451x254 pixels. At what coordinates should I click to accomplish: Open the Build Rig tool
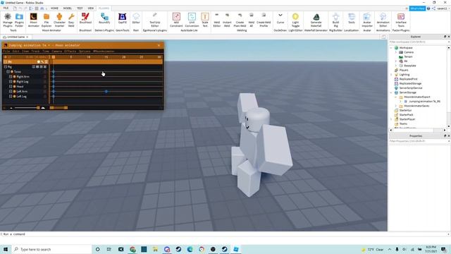(335, 20)
